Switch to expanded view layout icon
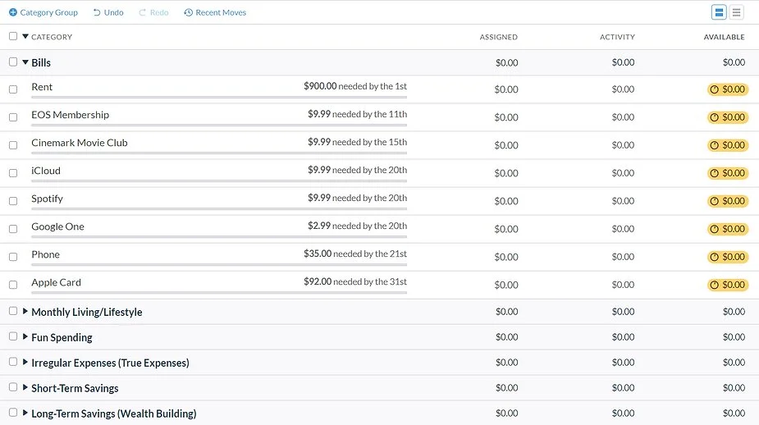Image resolution: width=759 pixels, height=425 pixels. point(719,12)
